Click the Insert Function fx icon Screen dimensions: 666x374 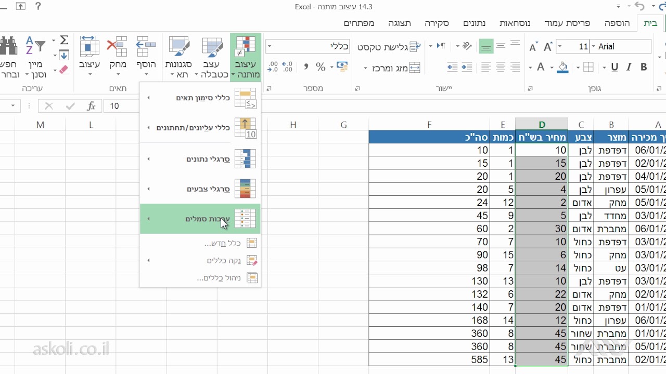(91, 106)
